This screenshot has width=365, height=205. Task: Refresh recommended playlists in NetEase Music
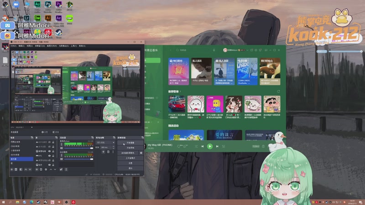[x=278, y=92]
